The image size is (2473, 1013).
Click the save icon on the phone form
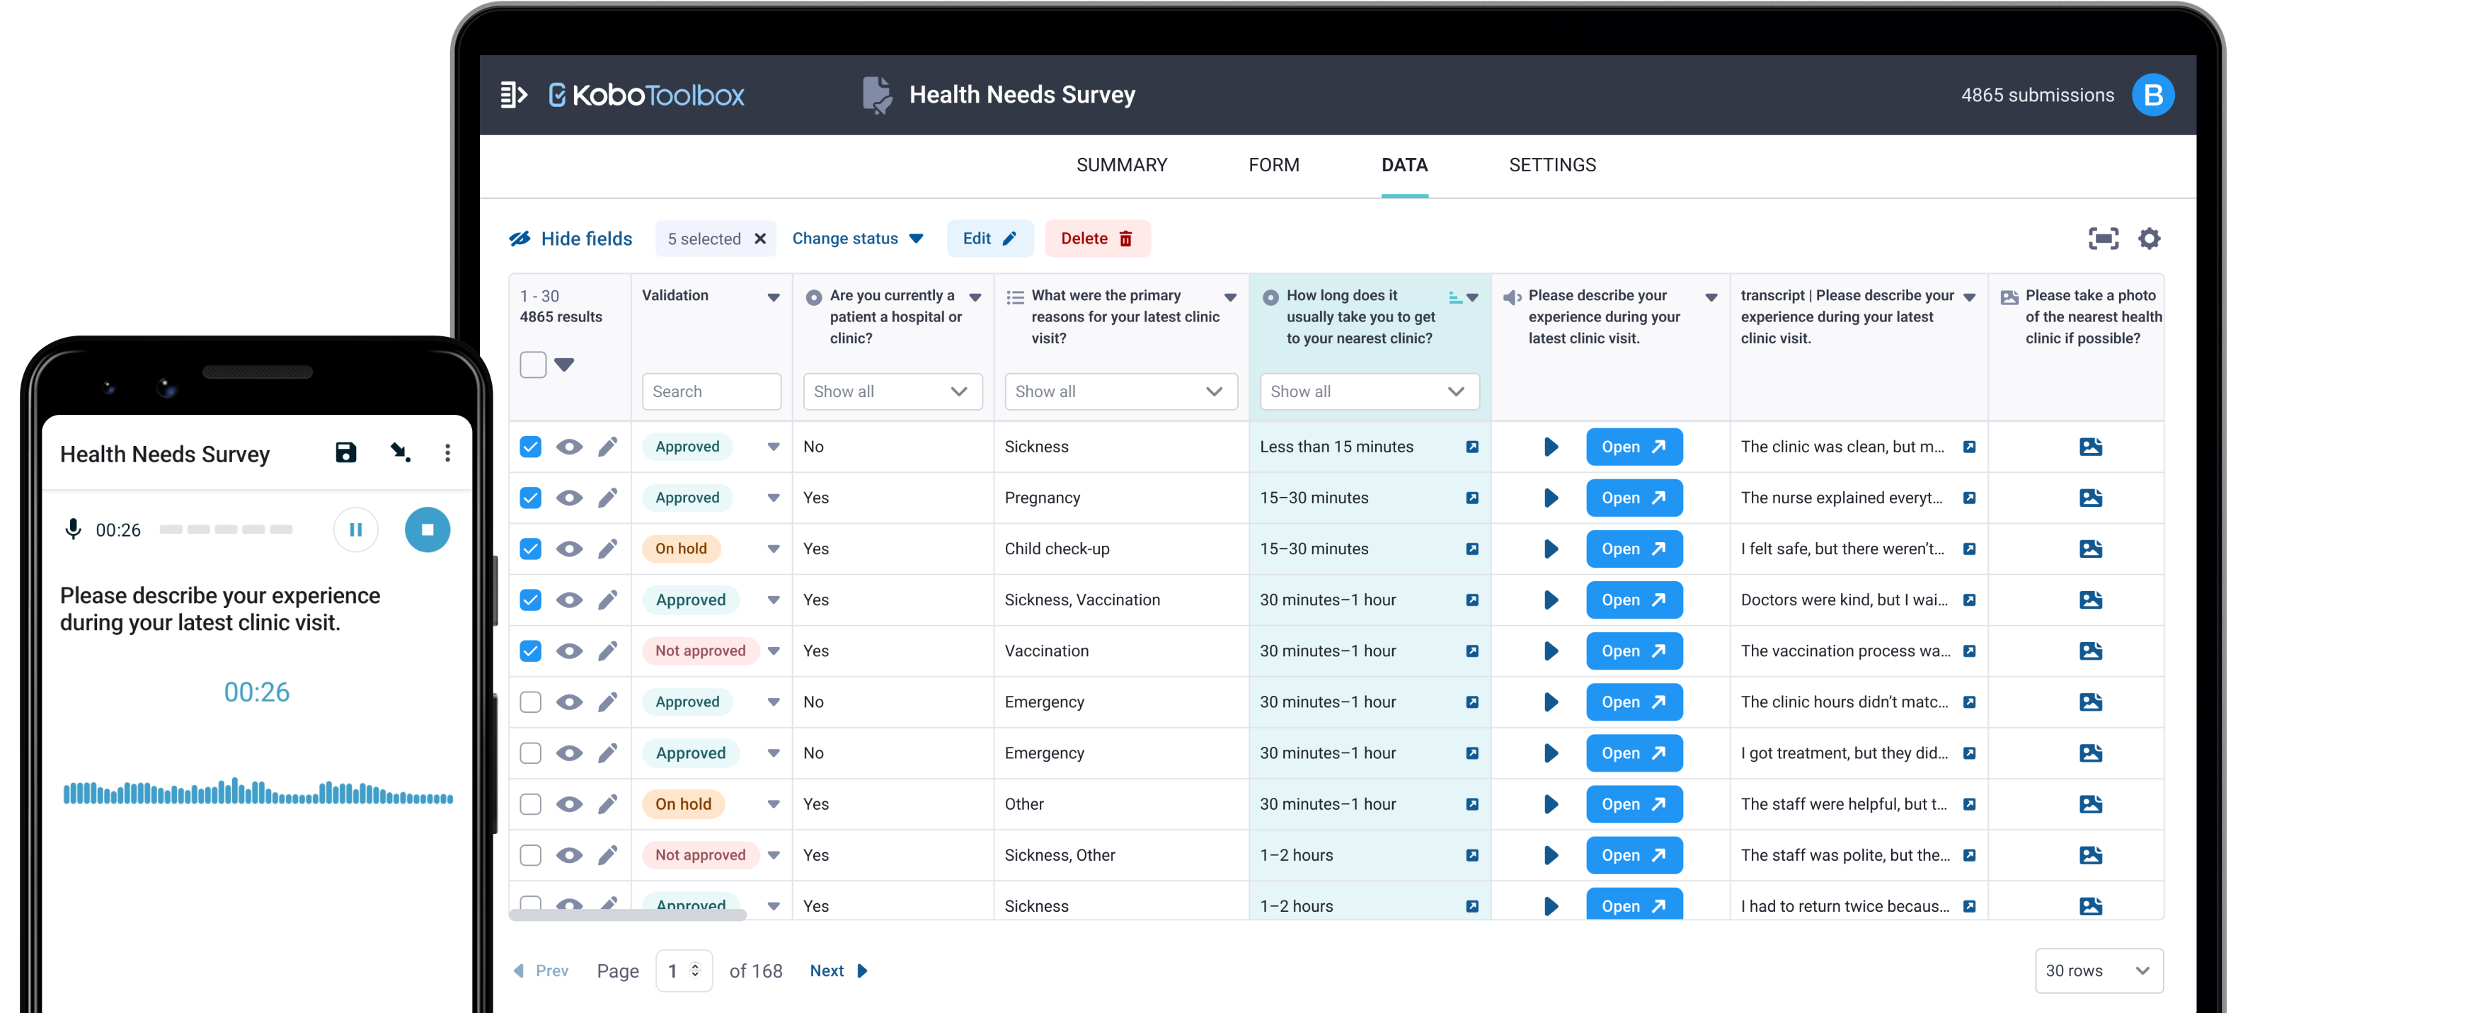(x=345, y=452)
